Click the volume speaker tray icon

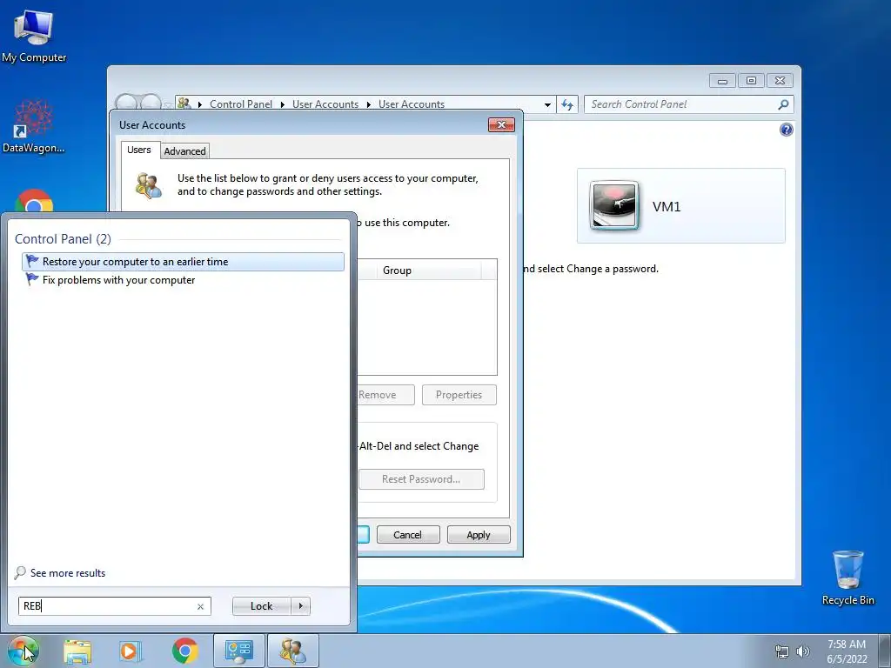pyautogui.click(x=803, y=651)
